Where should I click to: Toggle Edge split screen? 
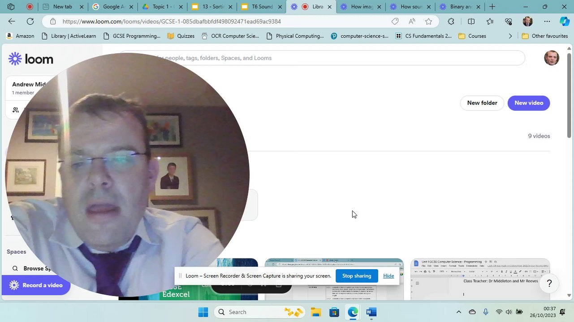pyautogui.click(x=471, y=21)
